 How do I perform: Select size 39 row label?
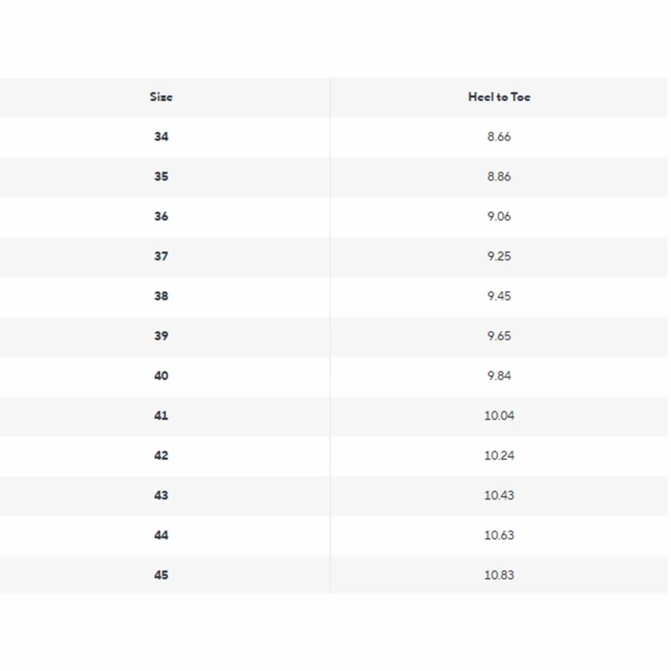point(161,336)
